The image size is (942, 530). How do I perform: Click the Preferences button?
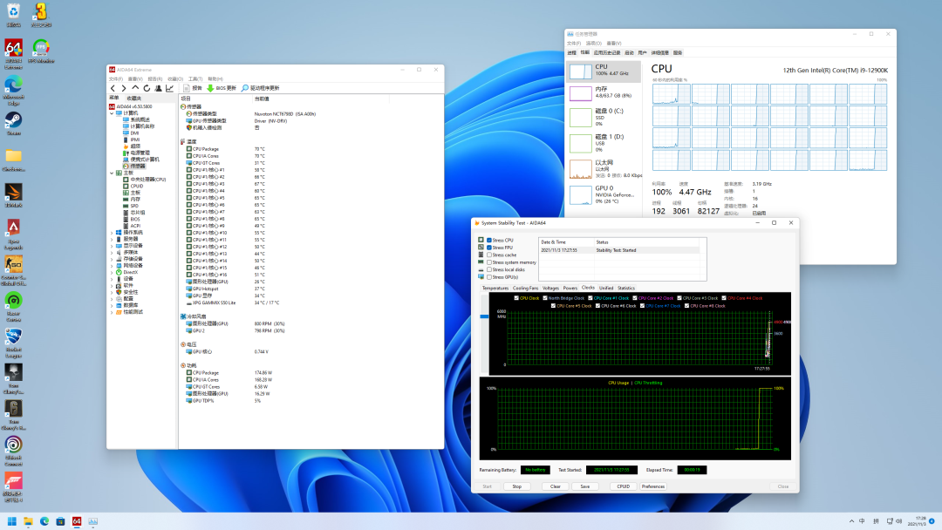coord(653,486)
